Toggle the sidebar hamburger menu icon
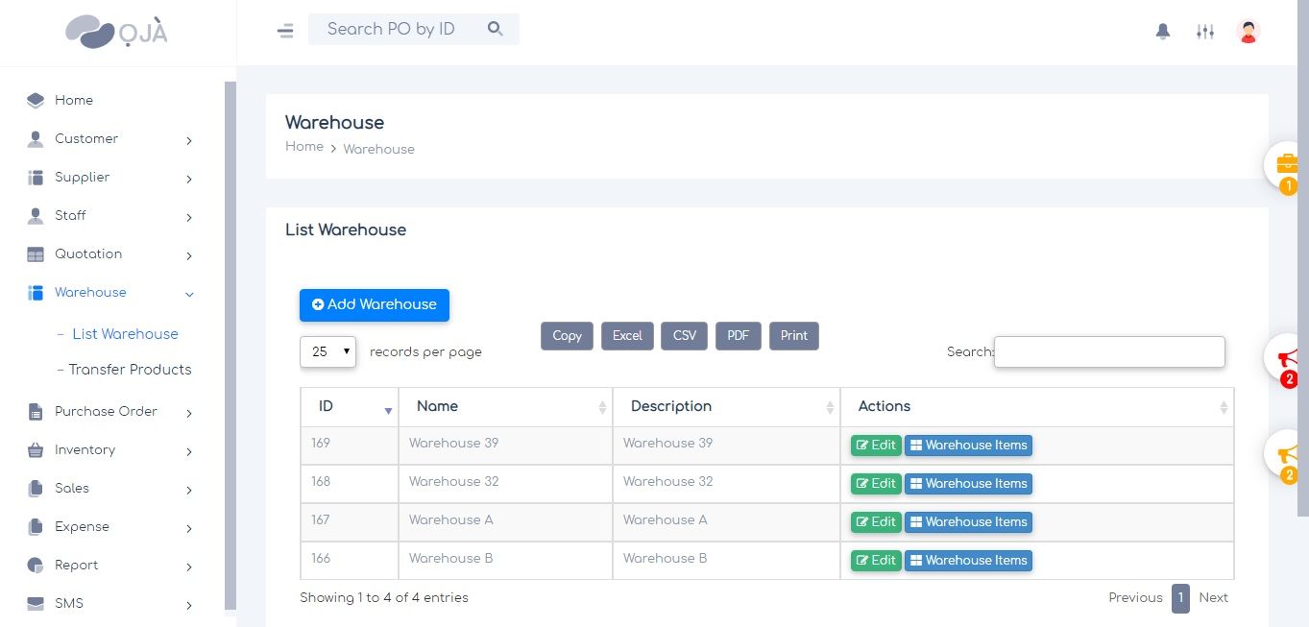 tap(285, 31)
